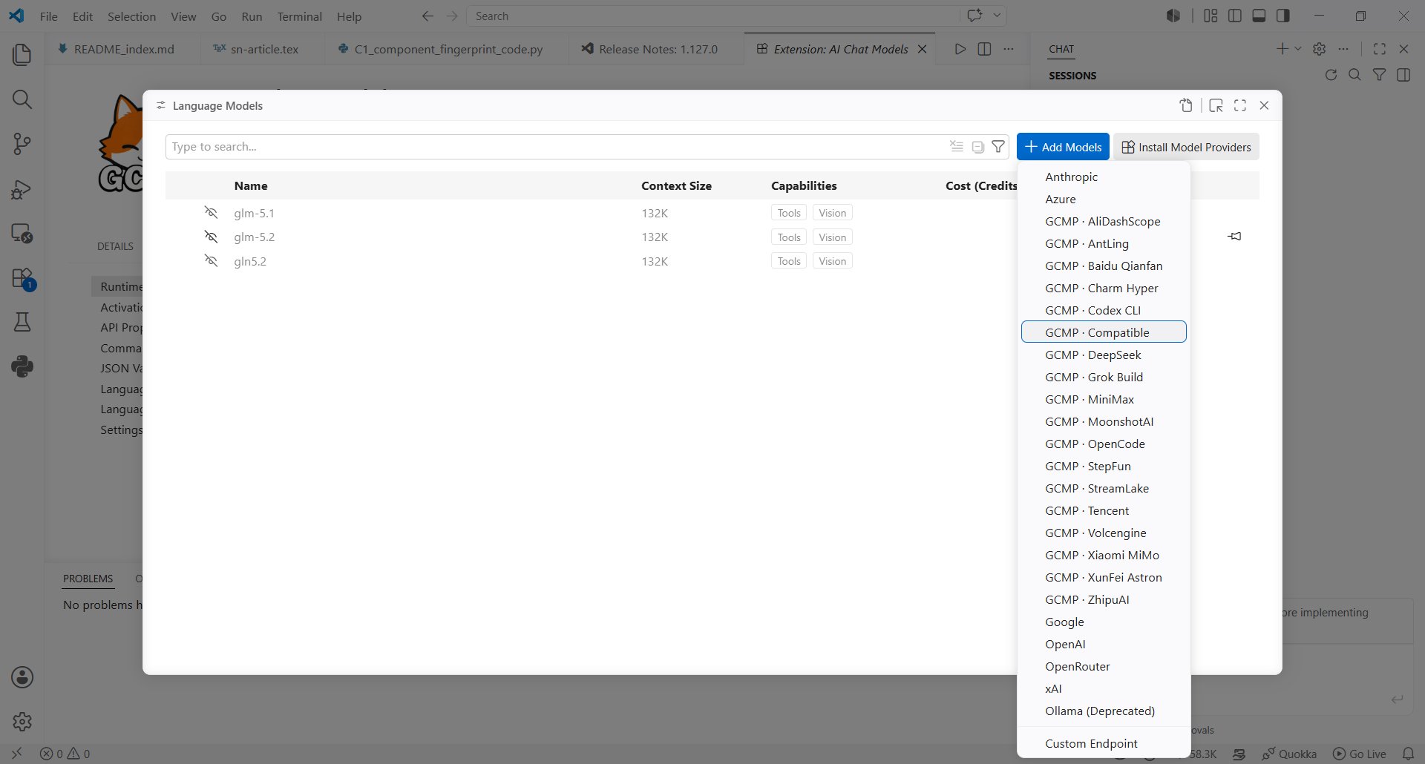Maximize the Language Models dialog
The image size is (1425, 764).
1240,105
